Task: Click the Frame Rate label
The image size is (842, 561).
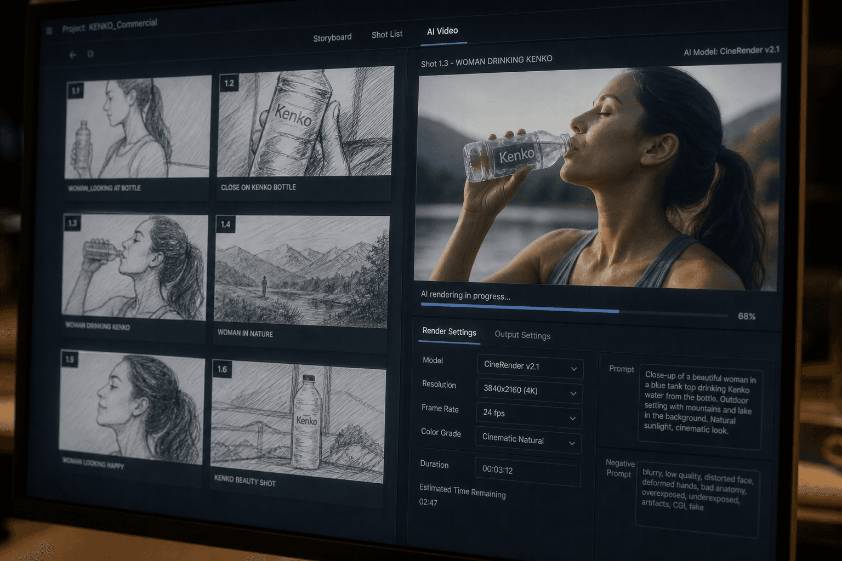Action: tap(440, 409)
